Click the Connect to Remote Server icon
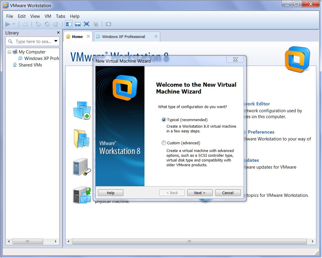 tap(82, 167)
